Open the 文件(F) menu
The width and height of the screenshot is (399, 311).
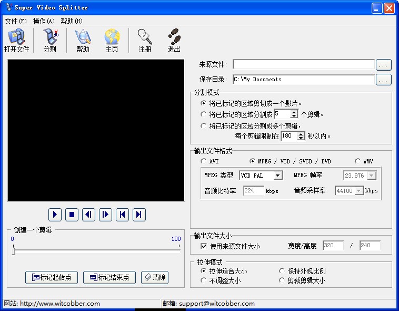pyautogui.click(x=15, y=21)
